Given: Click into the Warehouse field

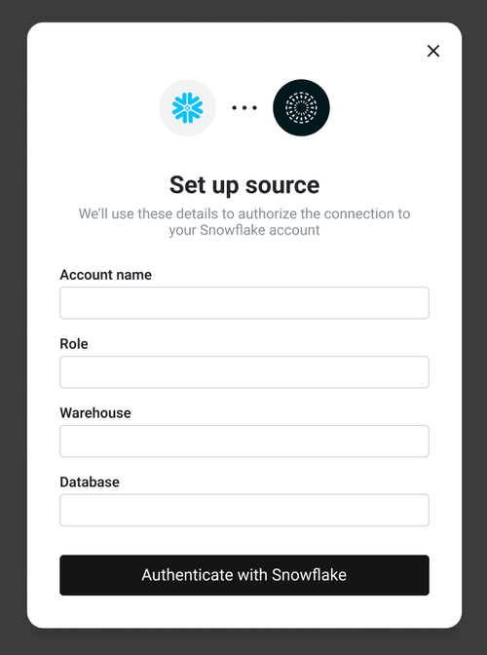Looking at the screenshot, I should pyautogui.click(x=244, y=442).
